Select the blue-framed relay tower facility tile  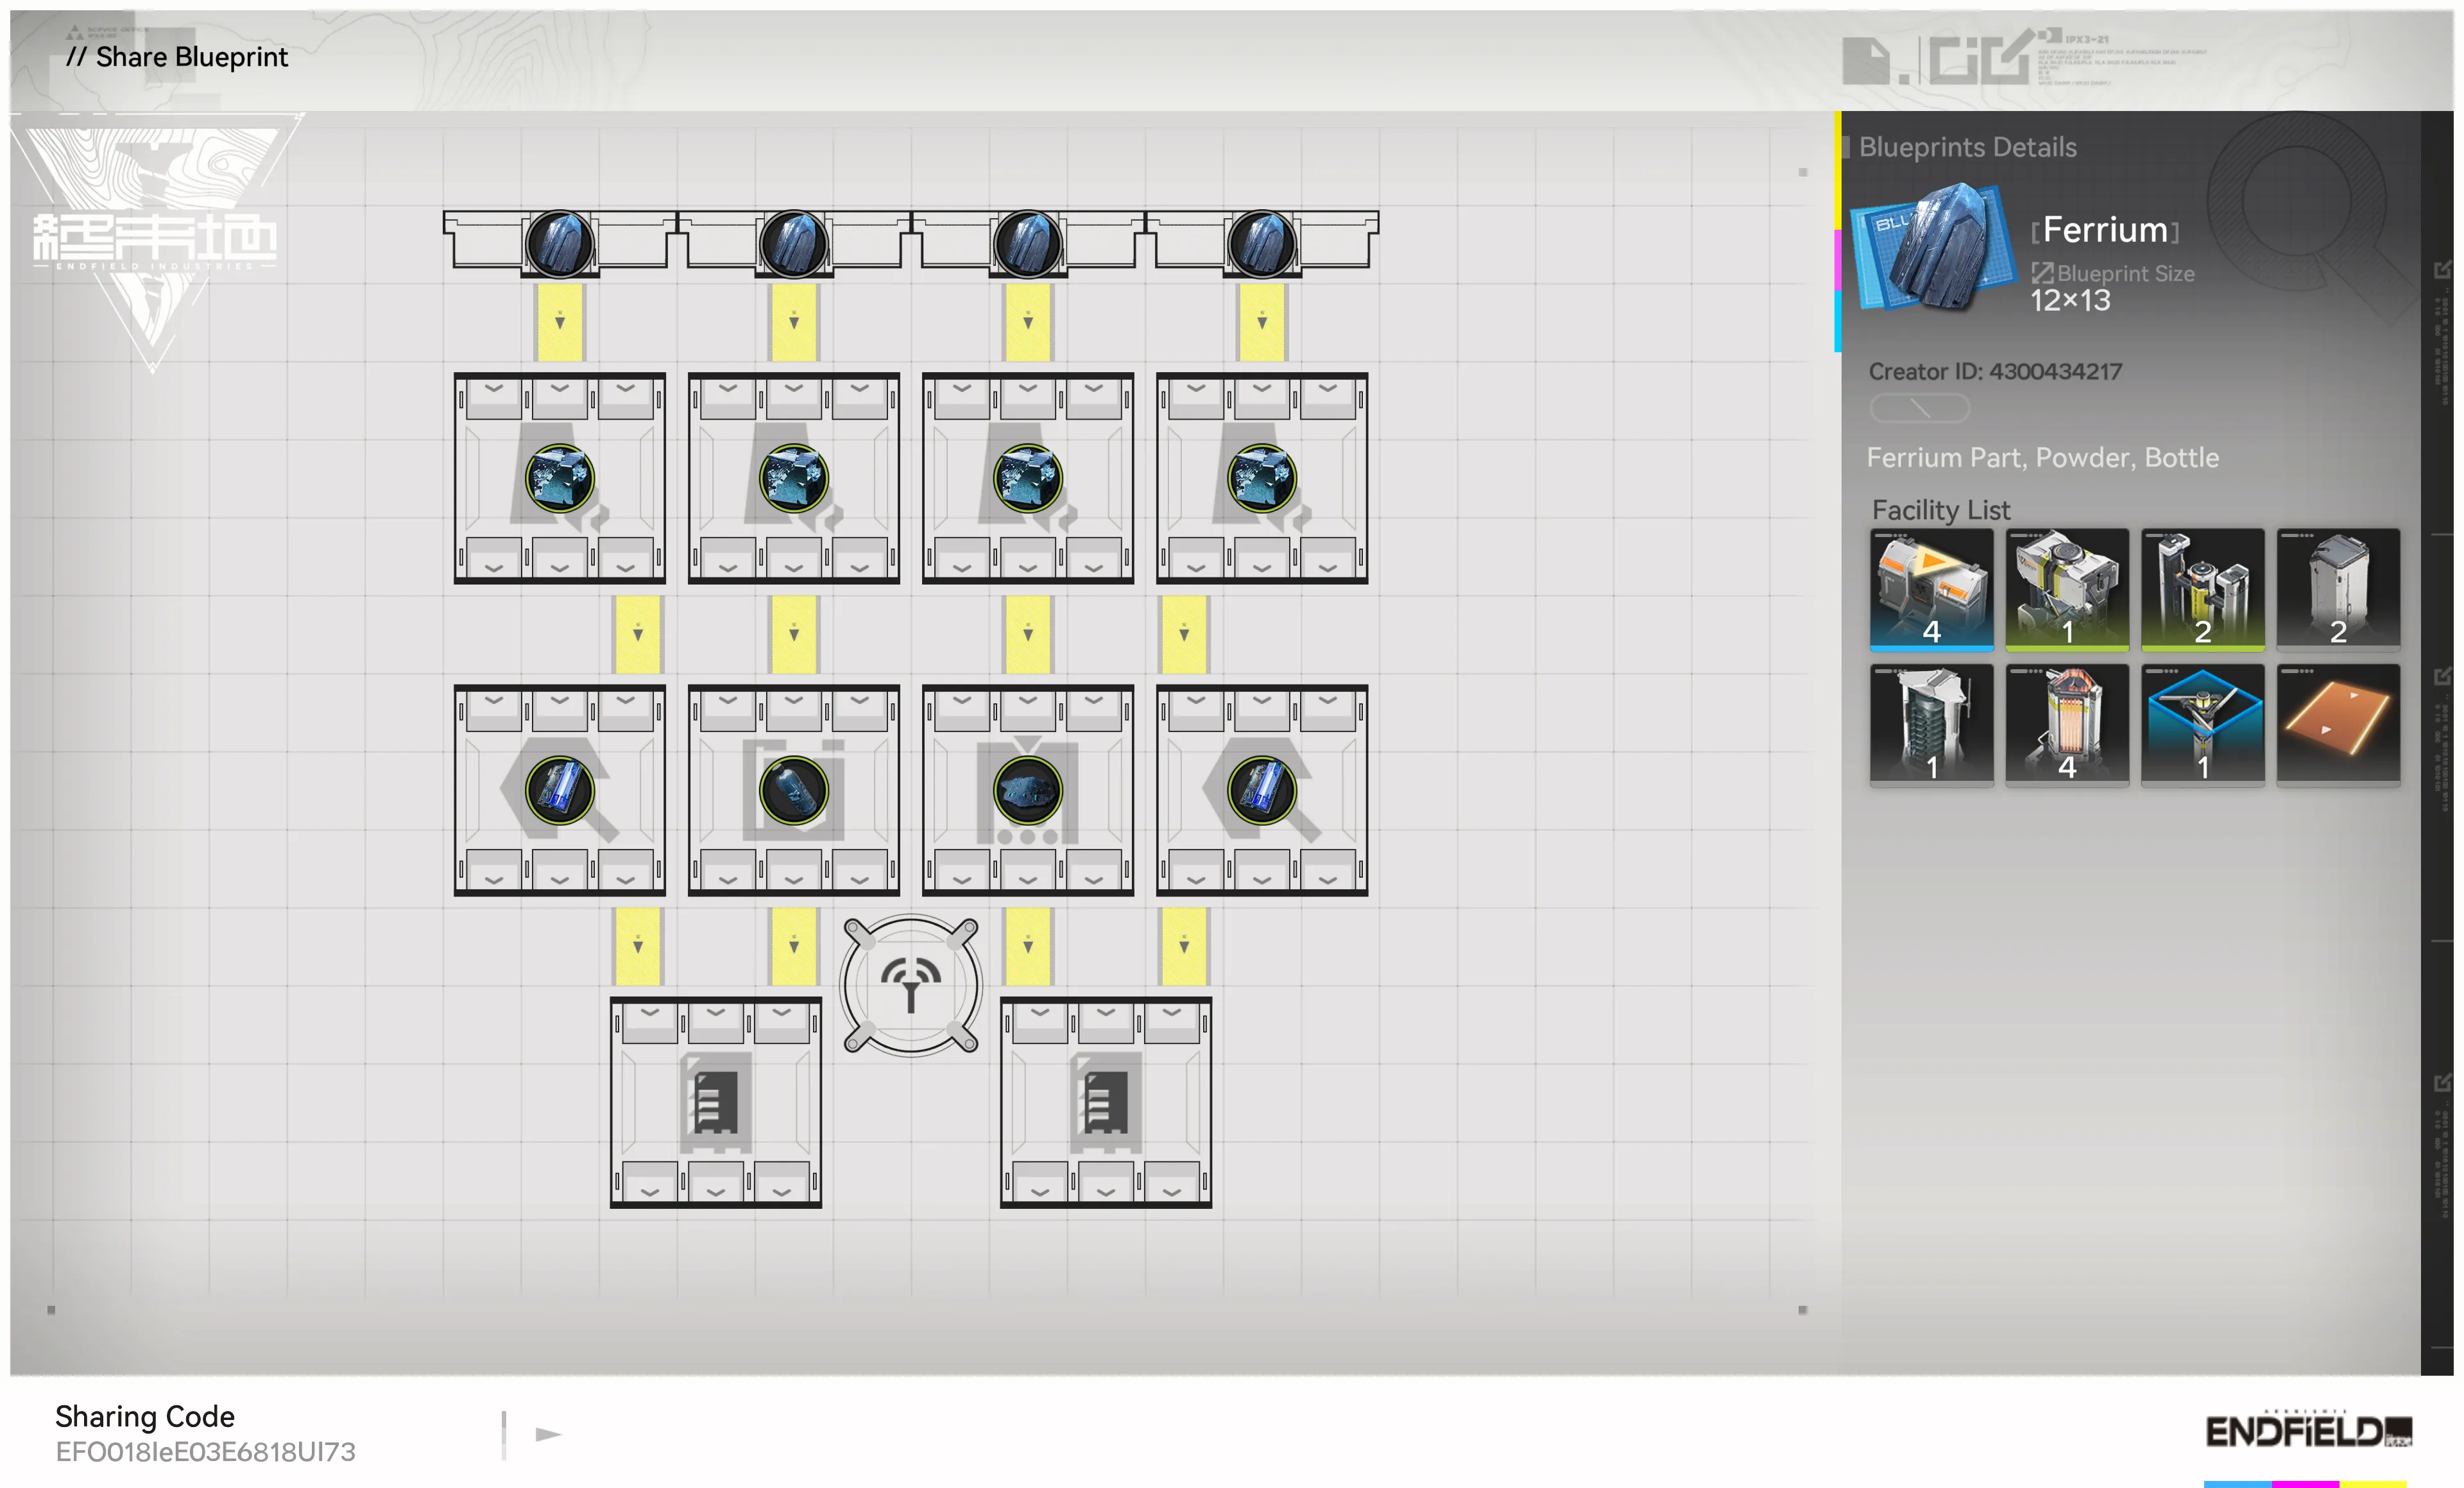click(x=2202, y=725)
